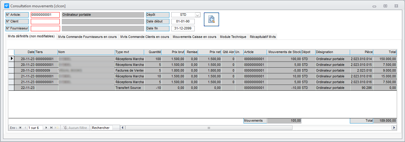Click the Ordinateur portable article name field
The height and width of the screenshot is (142, 405).
(x=102, y=15)
